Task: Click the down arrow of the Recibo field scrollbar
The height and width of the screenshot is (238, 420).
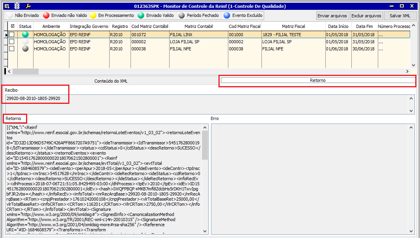Action: [x=411, y=111]
